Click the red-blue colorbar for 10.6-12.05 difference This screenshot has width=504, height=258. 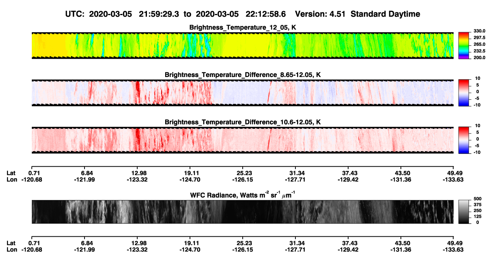pos(464,139)
